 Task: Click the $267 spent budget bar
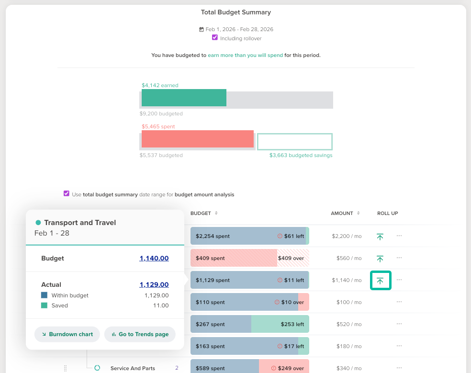point(249,324)
